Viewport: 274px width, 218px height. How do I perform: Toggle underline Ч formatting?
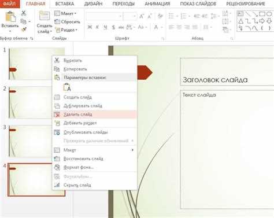[105, 27]
